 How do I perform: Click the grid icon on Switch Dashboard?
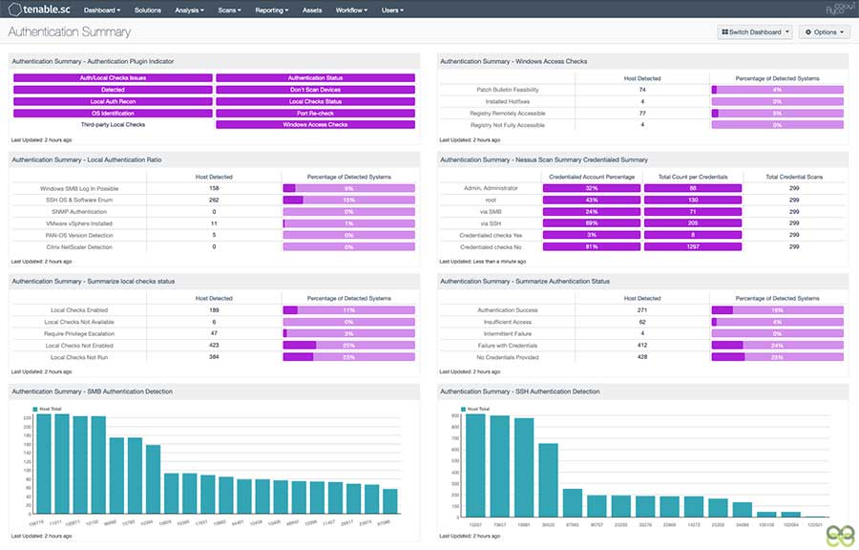(724, 32)
